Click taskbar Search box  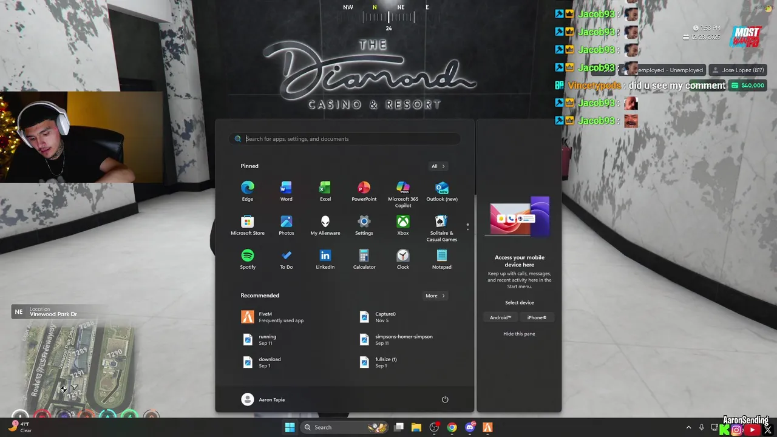tap(346, 427)
